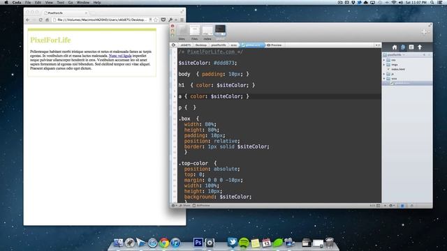The width and height of the screenshot is (447, 251).
Task: Click the Nunc vel ligula link in browser
Action: point(120,56)
